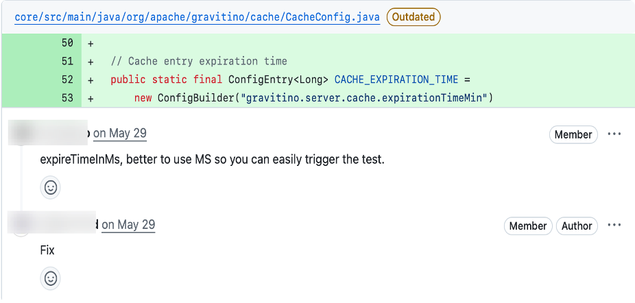Image resolution: width=635 pixels, height=303 pixels.
Task: Click the Fix comment's May 29 timestamp
Action: point(128,225)
